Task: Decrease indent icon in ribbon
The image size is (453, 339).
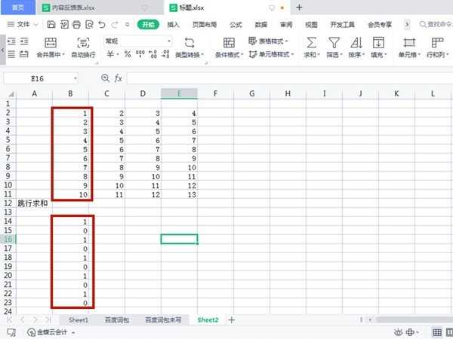Action: click(x=11, y=41)
